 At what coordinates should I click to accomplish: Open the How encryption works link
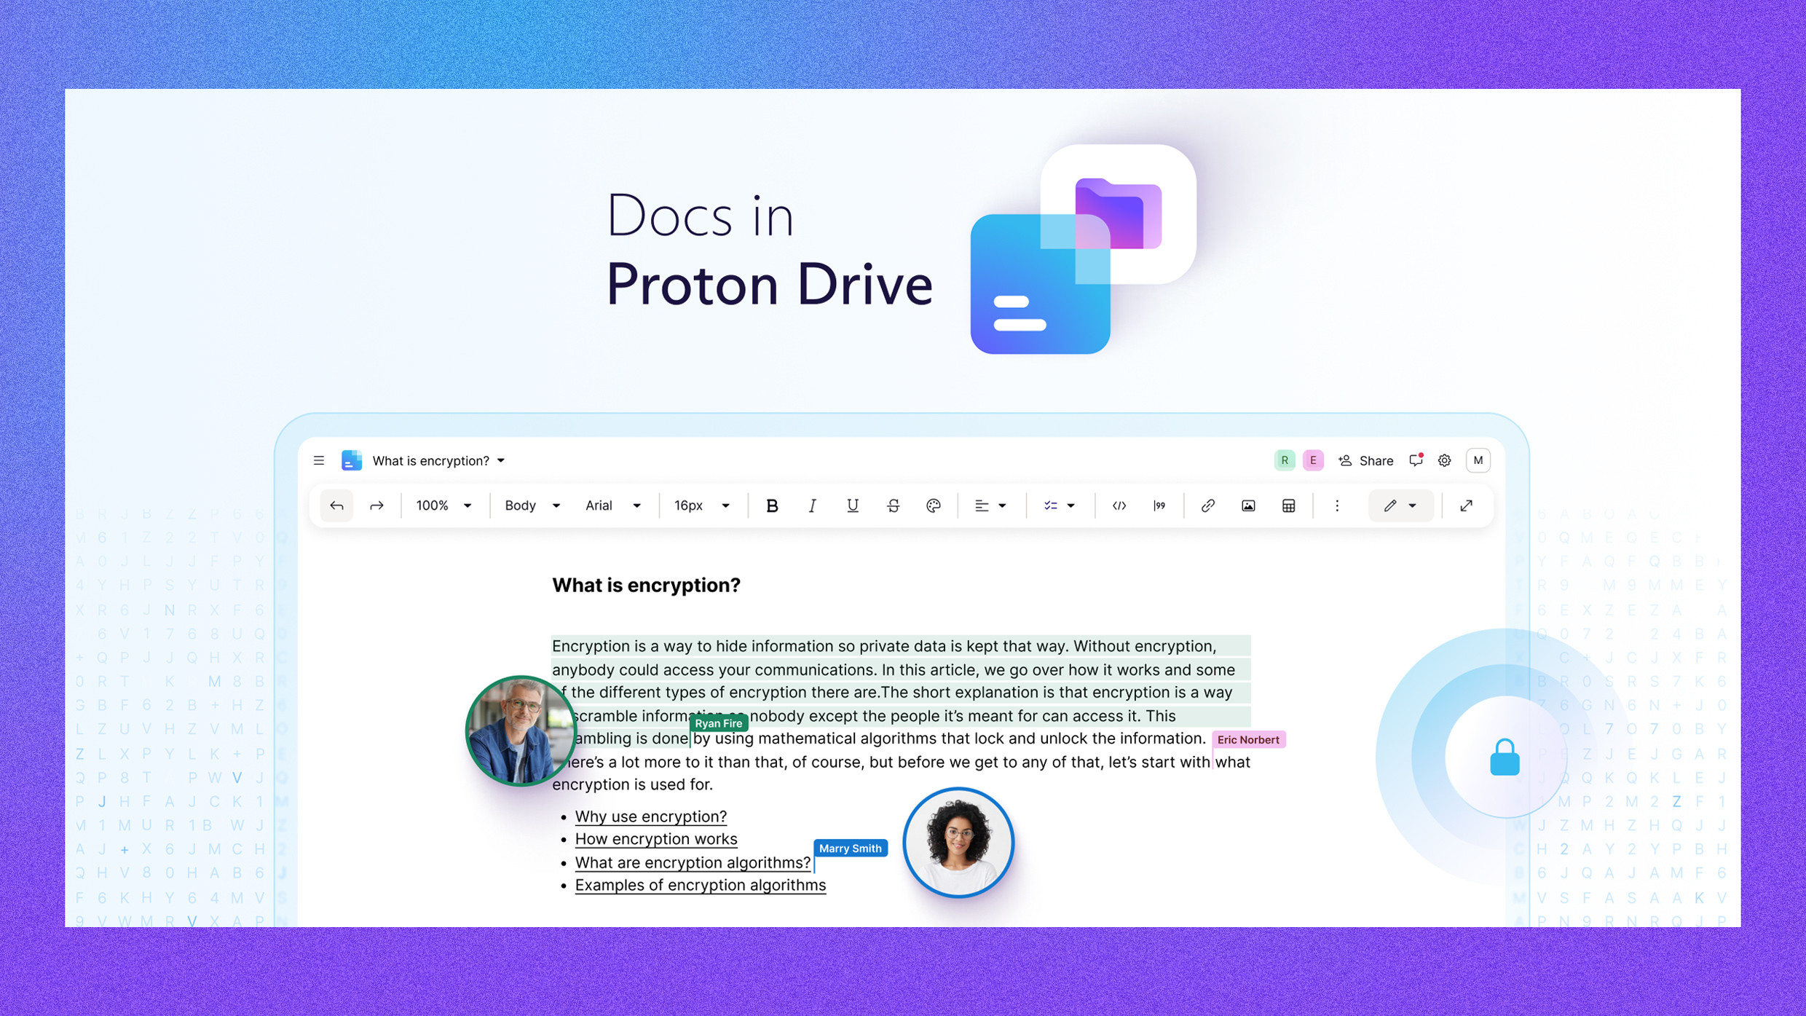[x=655, y=838]
